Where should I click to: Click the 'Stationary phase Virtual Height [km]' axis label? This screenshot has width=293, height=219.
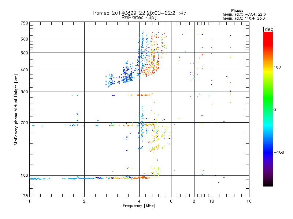tap(16, 109)
